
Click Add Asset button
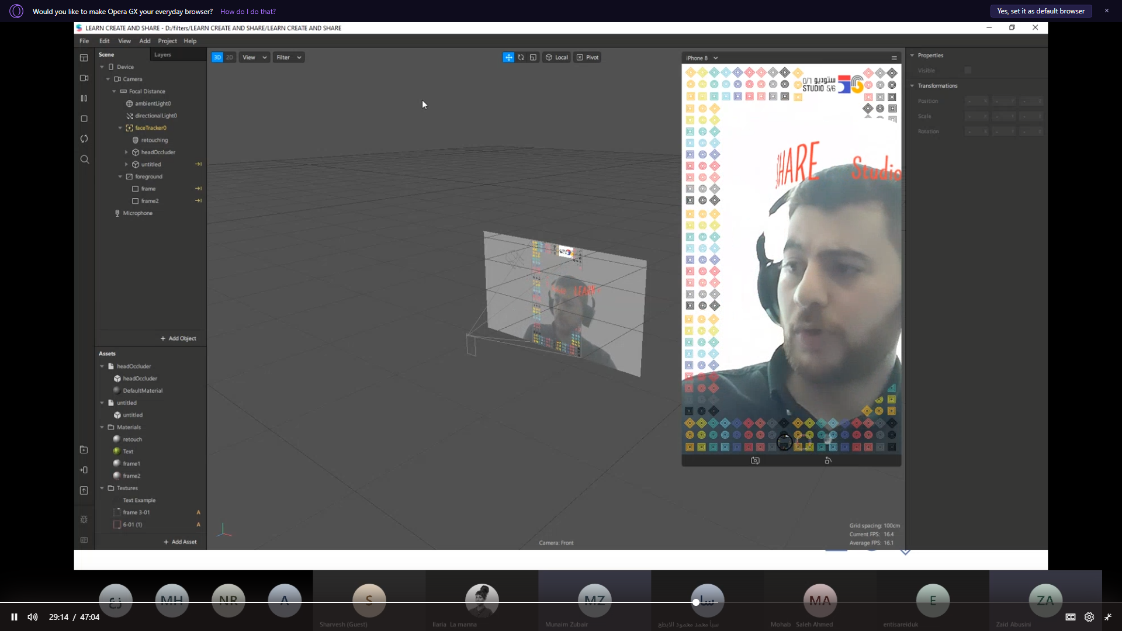point(180,542)
